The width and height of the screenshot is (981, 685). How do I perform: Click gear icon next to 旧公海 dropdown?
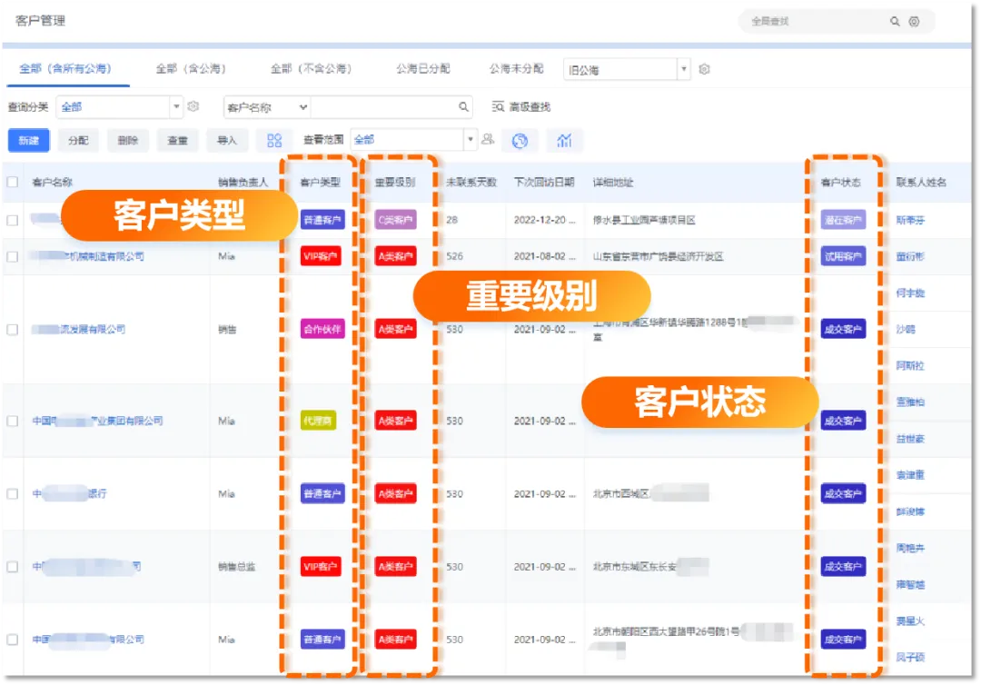point(704,70)
